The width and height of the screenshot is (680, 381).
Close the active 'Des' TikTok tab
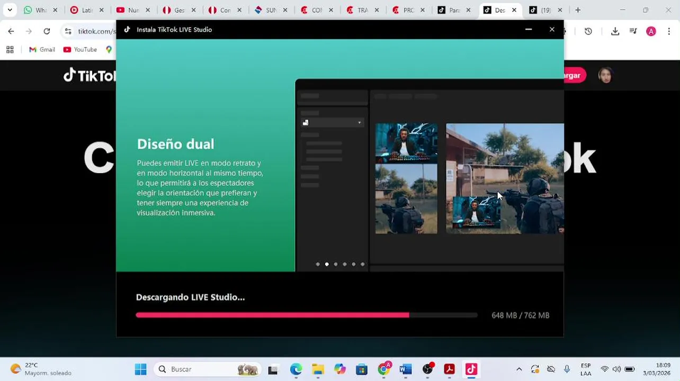point(514,10)
